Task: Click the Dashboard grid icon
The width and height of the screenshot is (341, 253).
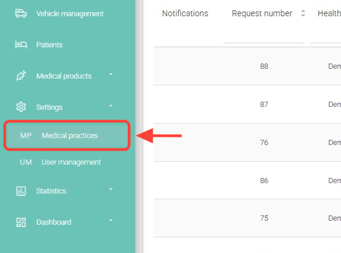Action: 21,222
